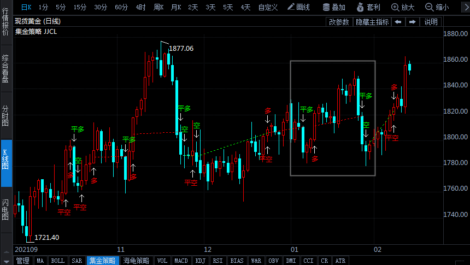This screenshot has height=265, width=470.
Task: Select the ATR indicator
Action: 340,261
